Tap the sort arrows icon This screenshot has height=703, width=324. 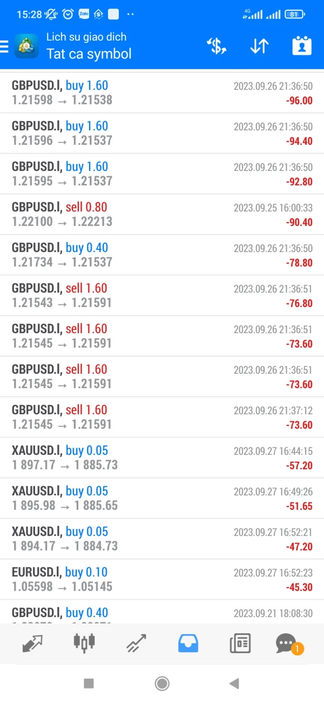[259, 47]
